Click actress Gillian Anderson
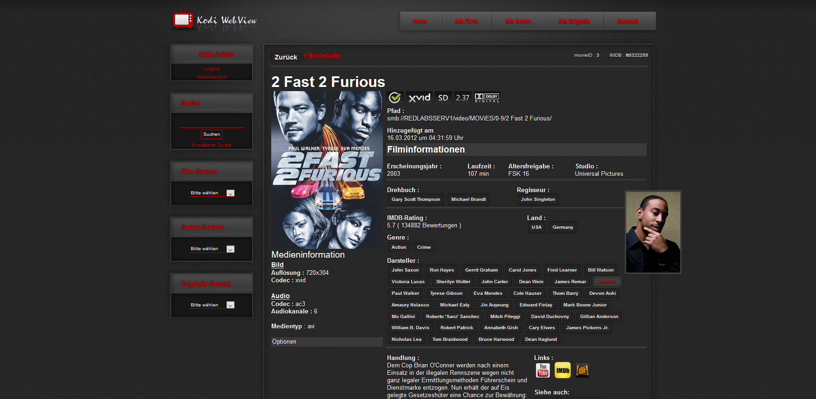The width and height of the screenshot is (816, 399). pyautogui.click(x=599, y=317)
